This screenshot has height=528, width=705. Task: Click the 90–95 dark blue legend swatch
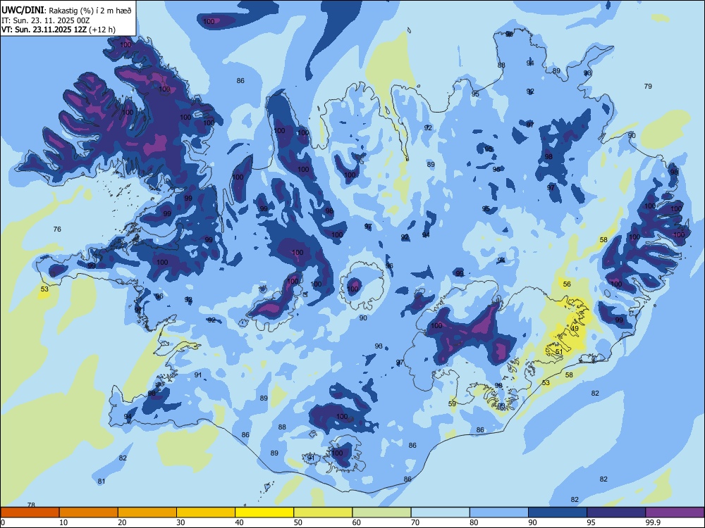(558, 513)
